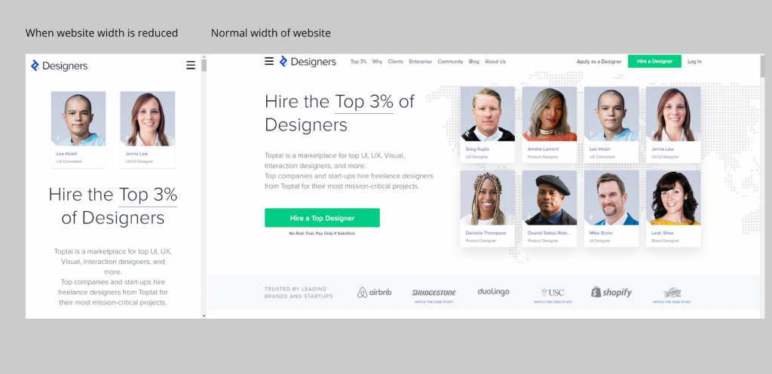Open the Blog nav link

(x=473, y=62)
